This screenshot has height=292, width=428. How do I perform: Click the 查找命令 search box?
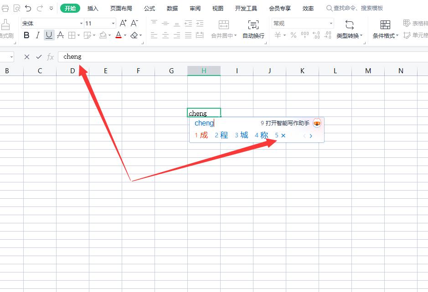(x=355, y=8)
